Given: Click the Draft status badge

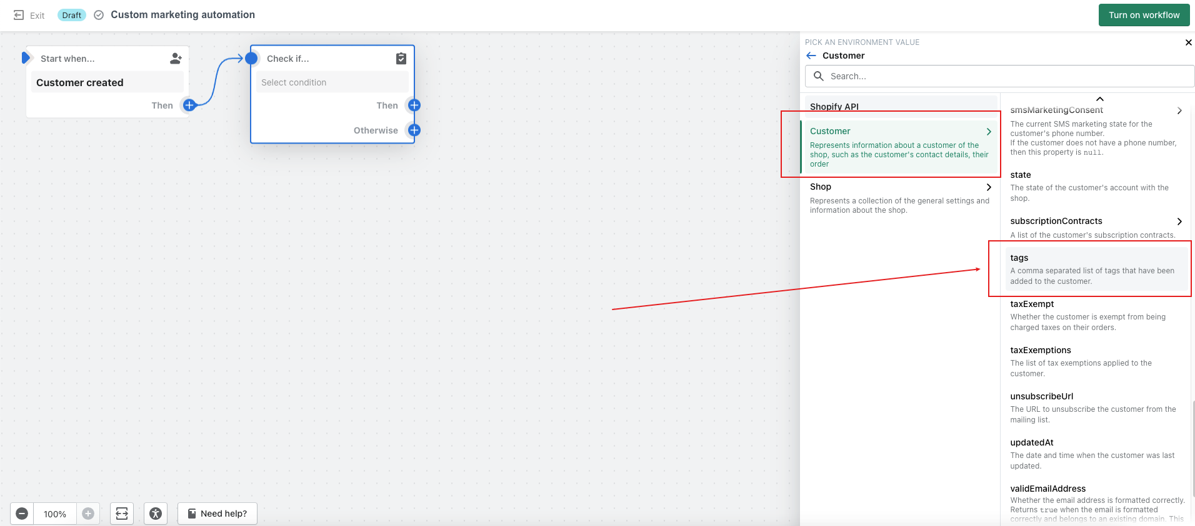Looking at the screenshot, I should (x=72, y=15).
